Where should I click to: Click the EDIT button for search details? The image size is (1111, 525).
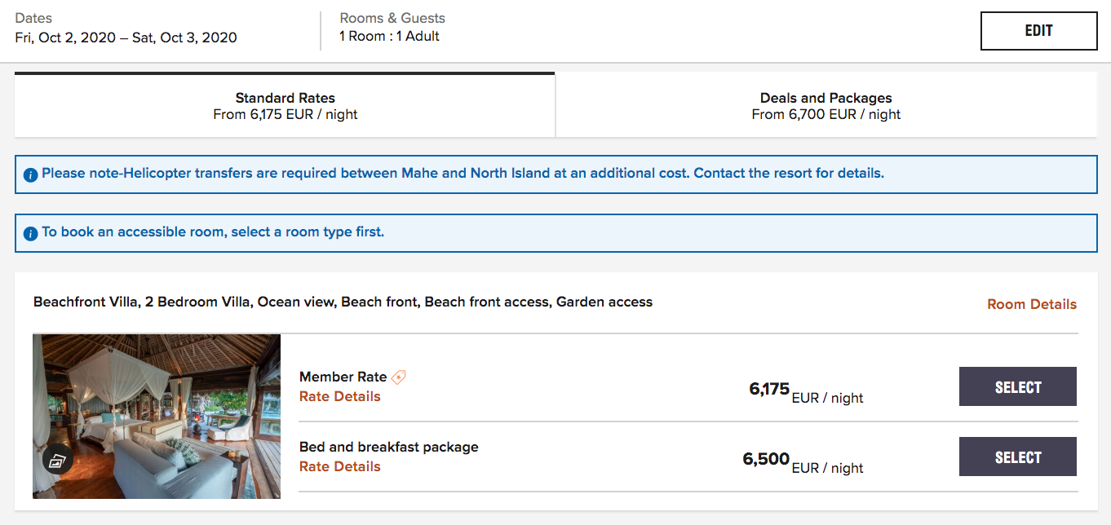[1038, 31]
